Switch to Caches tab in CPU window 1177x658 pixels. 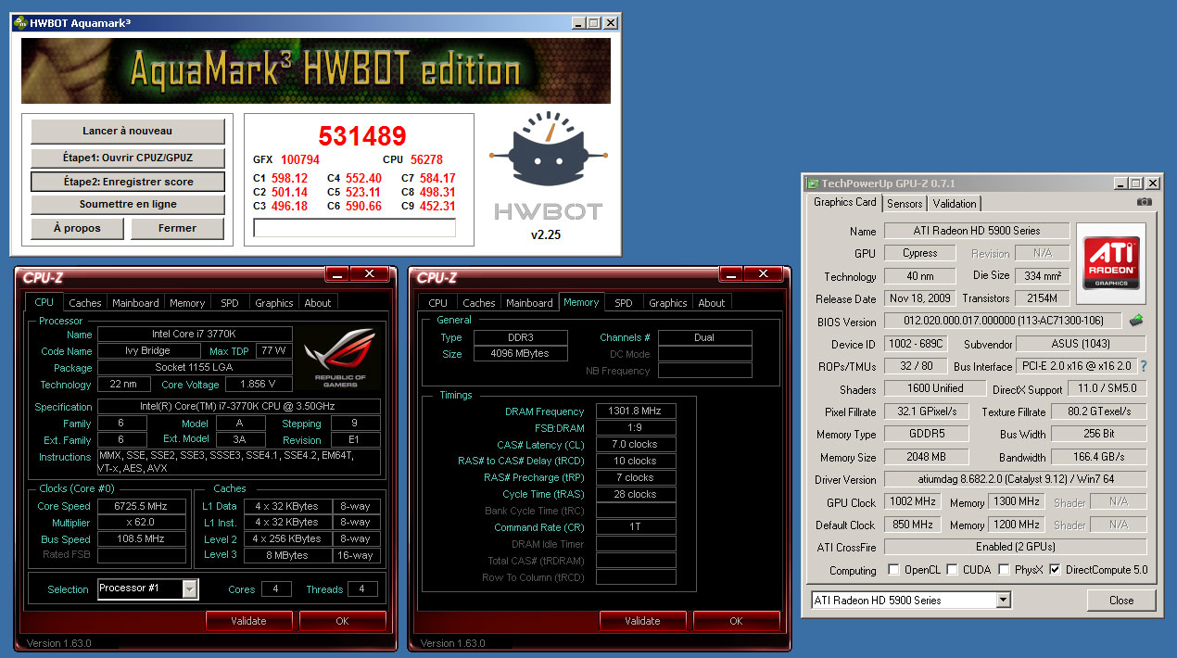click(x=85, y=302)
